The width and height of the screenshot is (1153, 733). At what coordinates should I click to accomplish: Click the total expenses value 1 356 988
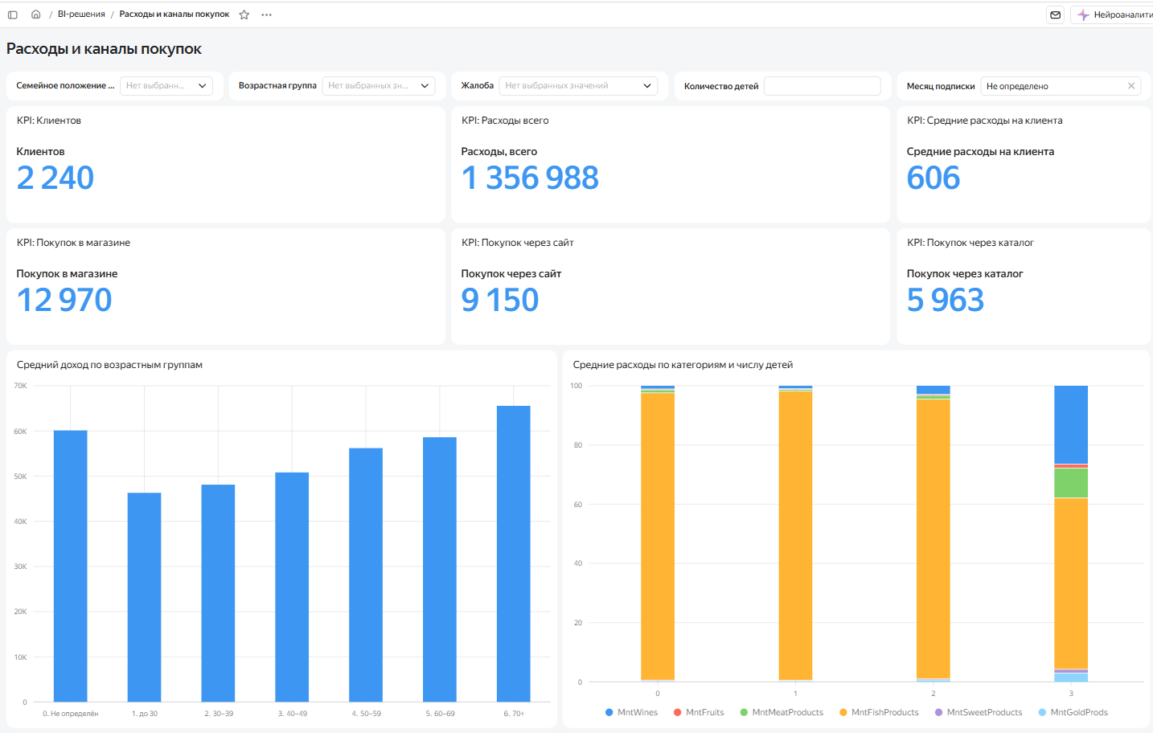[x=530, y=178]
